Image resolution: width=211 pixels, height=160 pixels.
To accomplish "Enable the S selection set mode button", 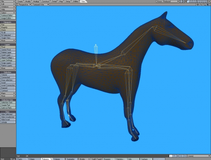I will (185, 156).
